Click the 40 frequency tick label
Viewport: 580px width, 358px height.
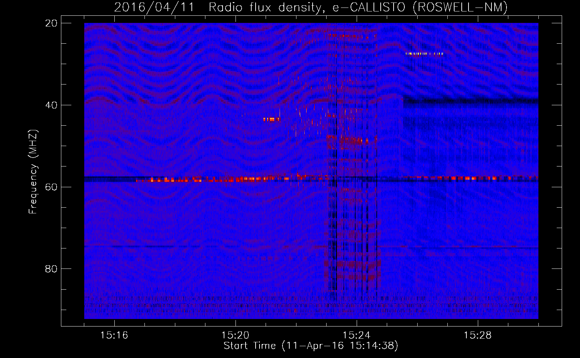pos(51,105)
